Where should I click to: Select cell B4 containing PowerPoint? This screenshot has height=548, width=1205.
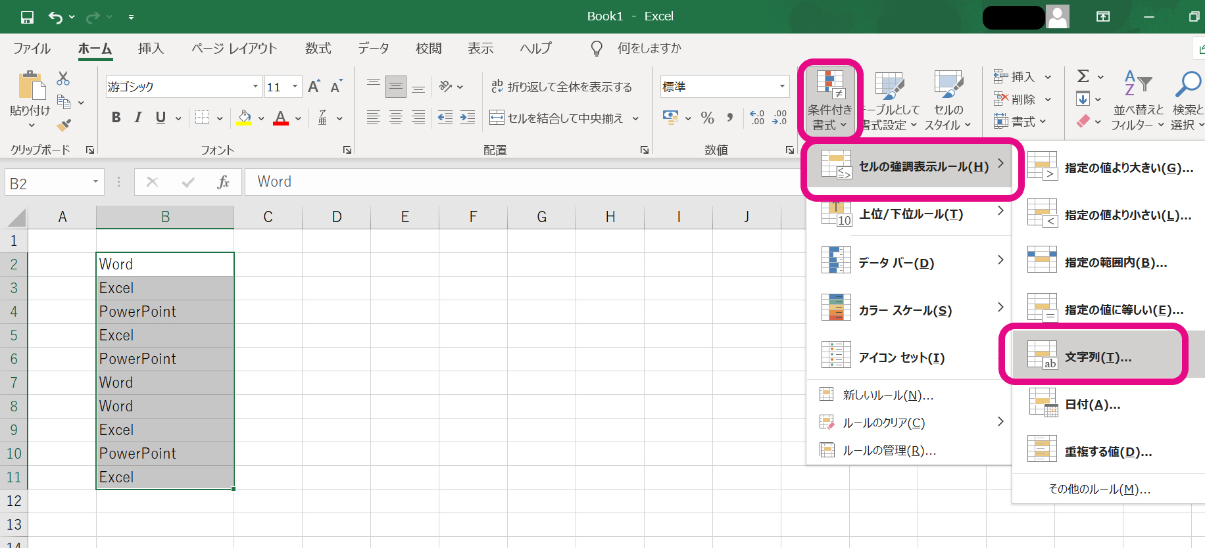pos(165,311)
